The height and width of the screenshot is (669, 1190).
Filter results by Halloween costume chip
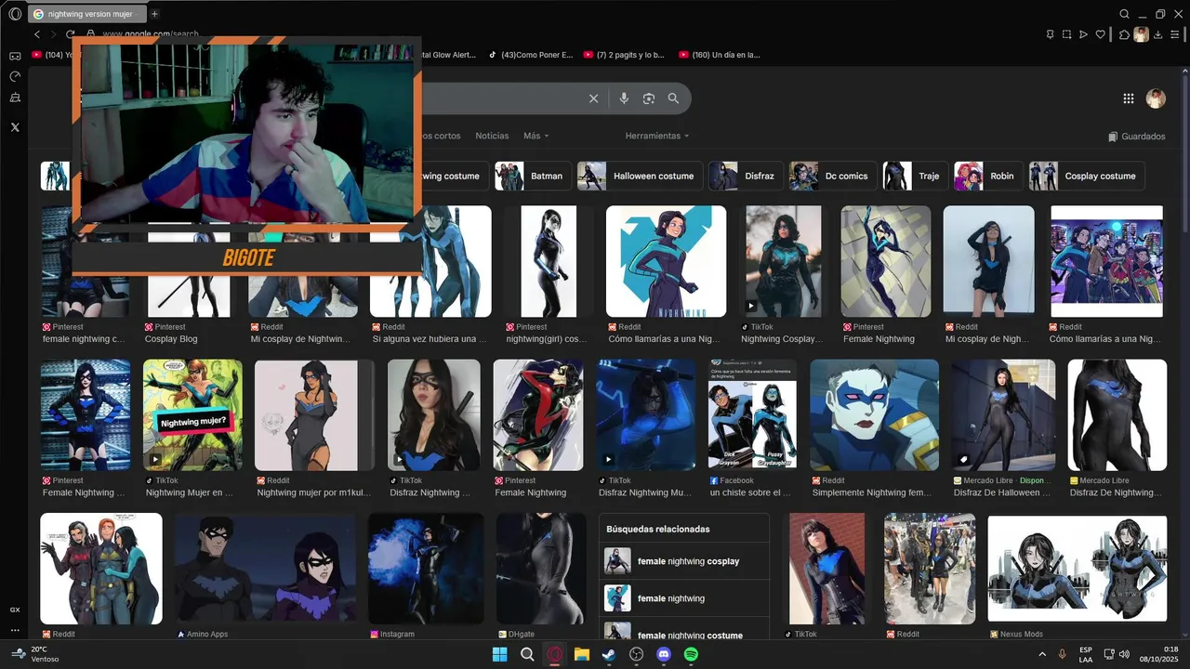(640, 176)
